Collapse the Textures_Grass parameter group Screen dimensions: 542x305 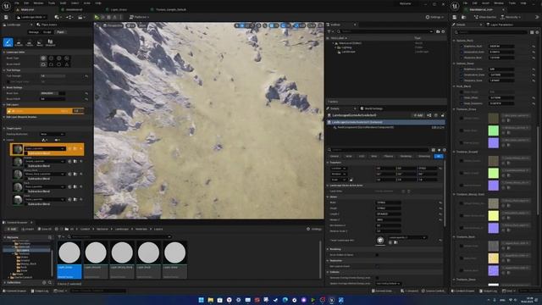coord(454,109)
